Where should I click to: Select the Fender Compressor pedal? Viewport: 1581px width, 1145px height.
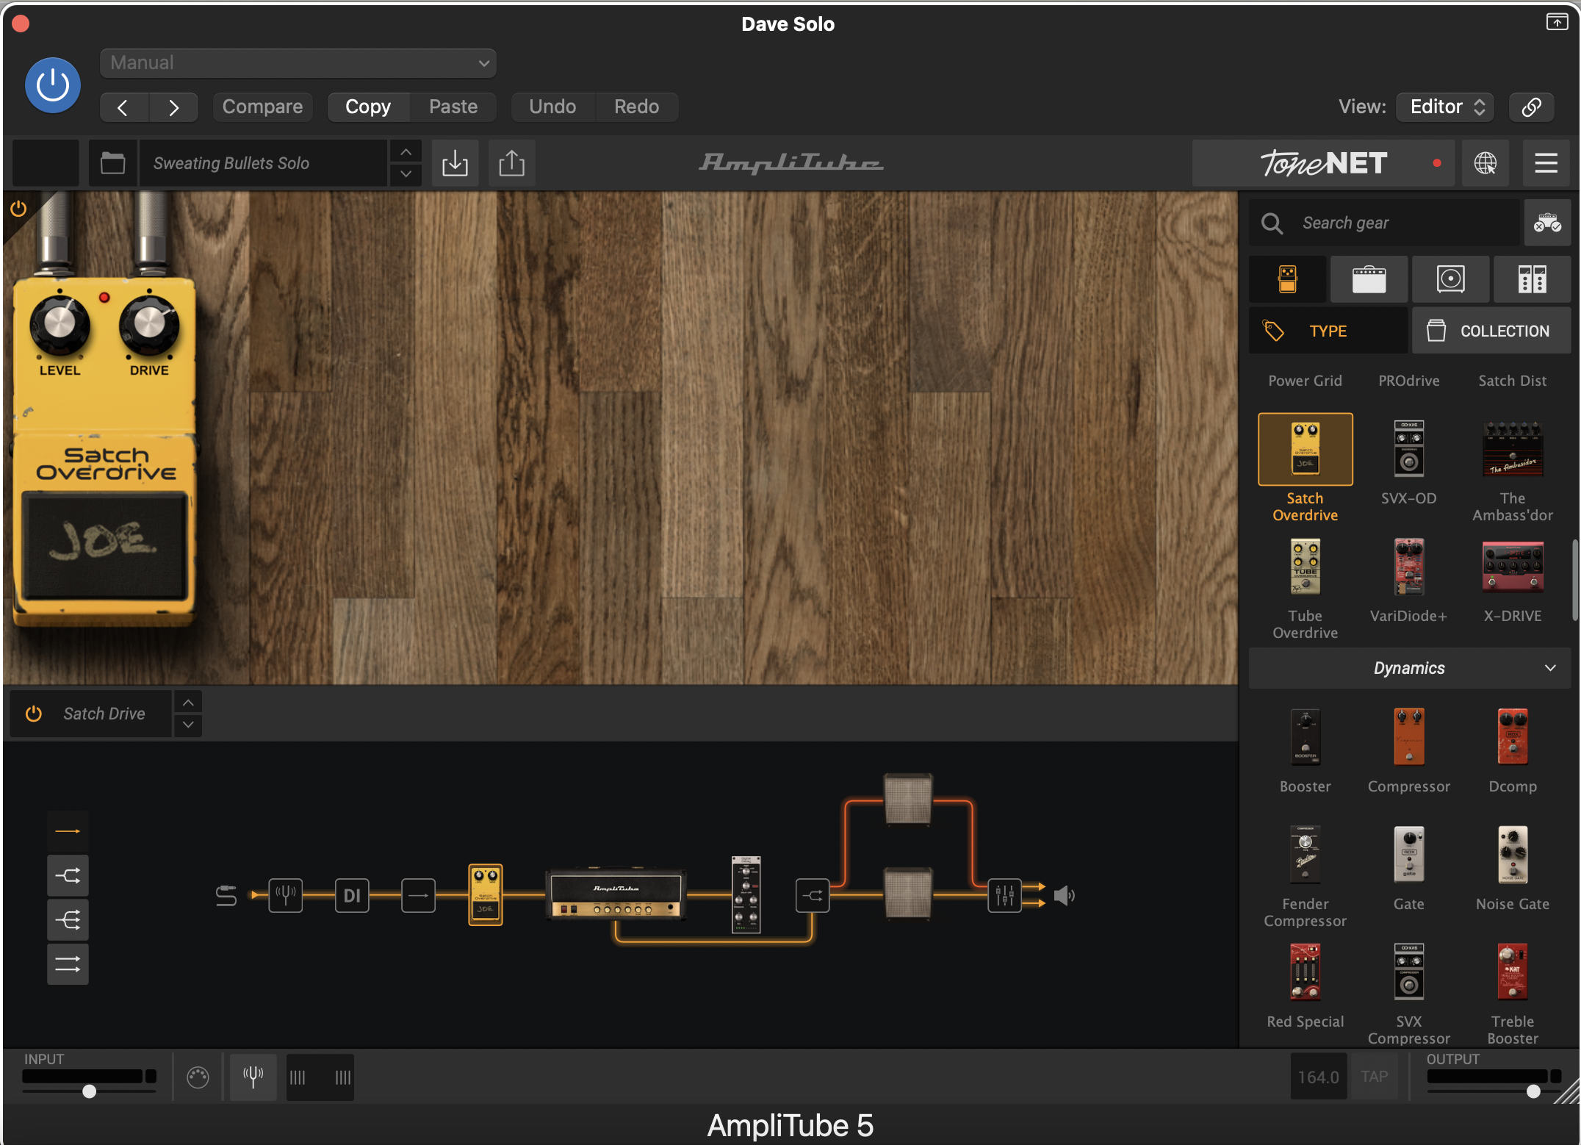pos(1305,855)
